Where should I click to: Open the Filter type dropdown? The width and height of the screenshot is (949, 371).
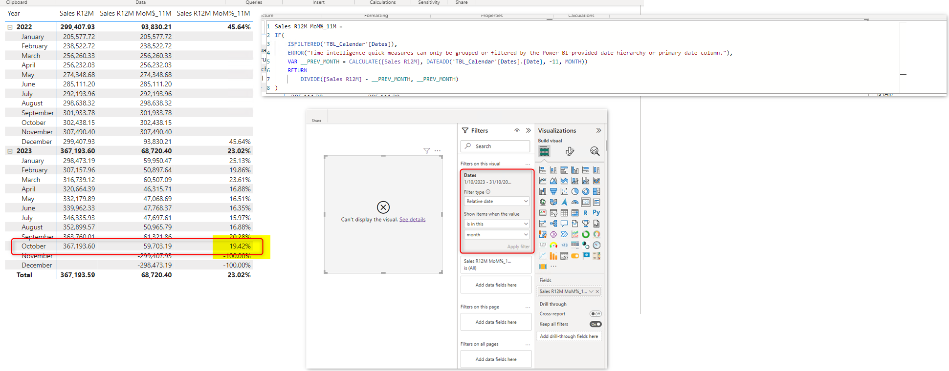[x=497, y=201]
